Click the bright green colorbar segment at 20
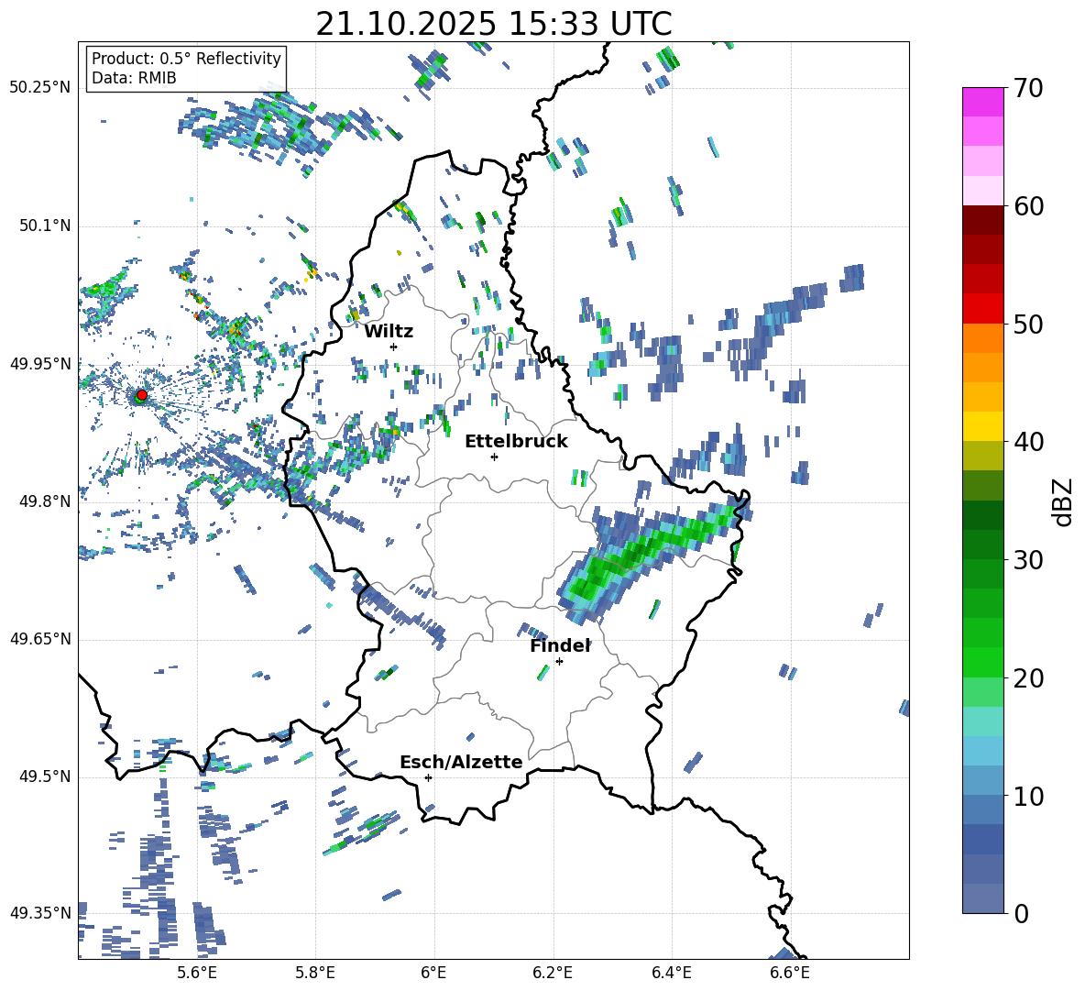 tap(982, 662)
